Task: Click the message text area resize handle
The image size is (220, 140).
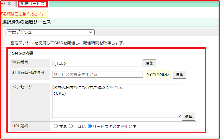Action: (179, 115)
